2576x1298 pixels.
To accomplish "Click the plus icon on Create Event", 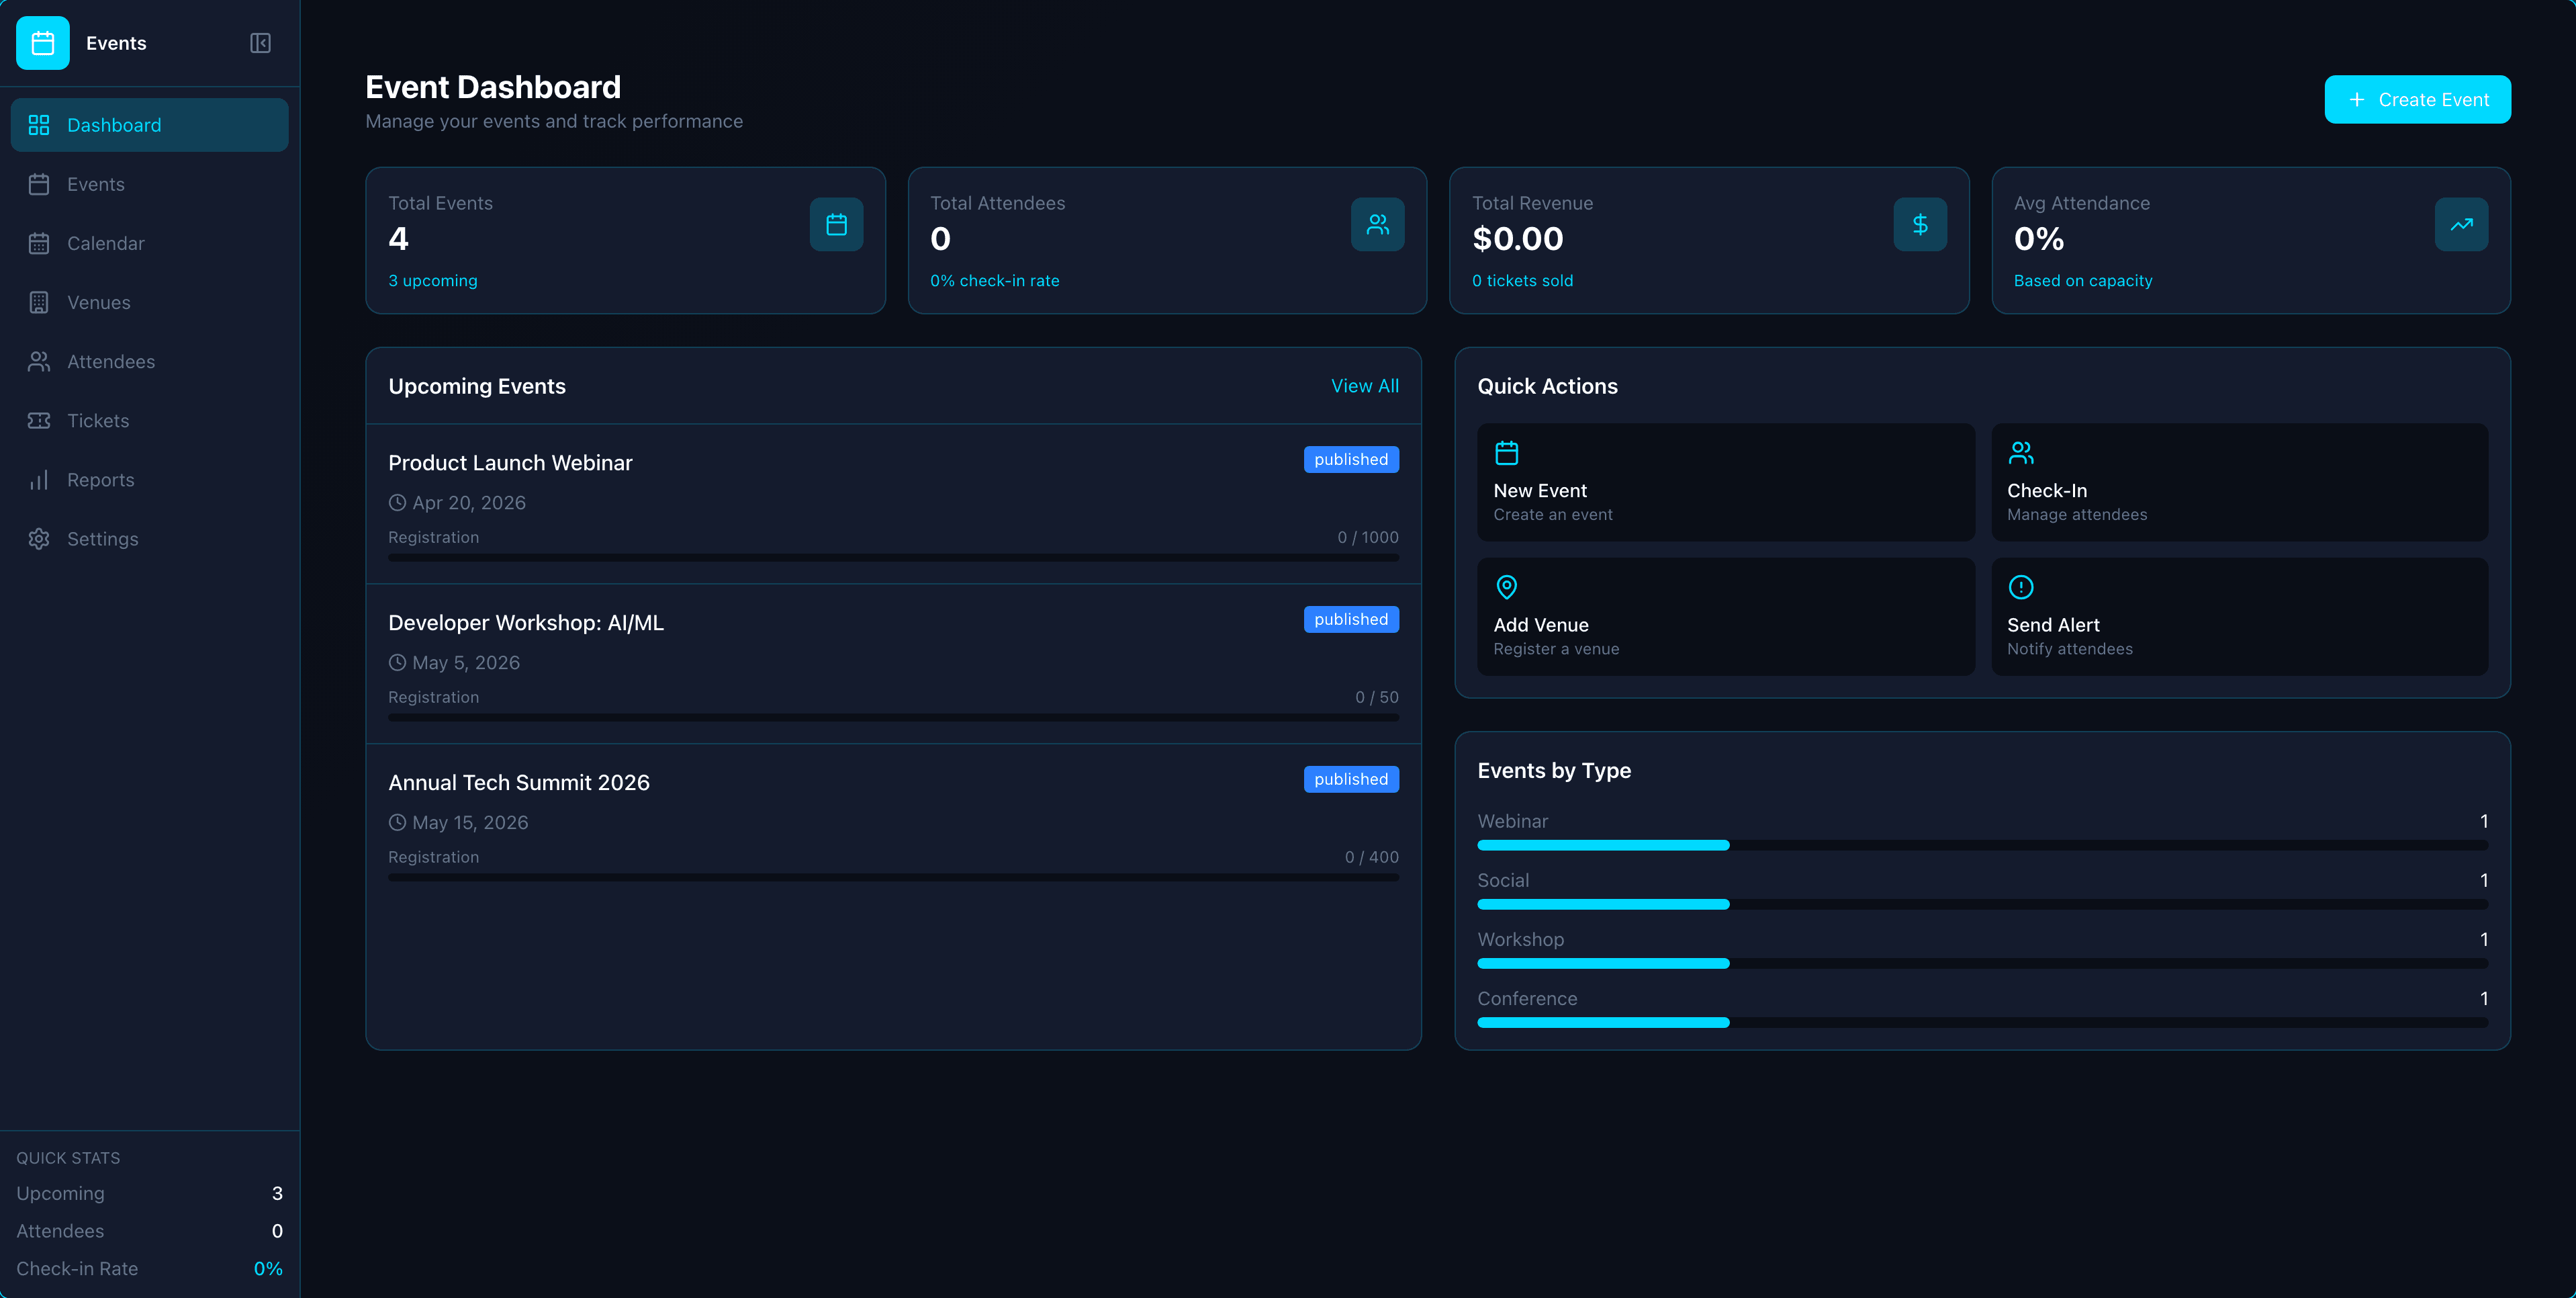I will click(2357, 100).
